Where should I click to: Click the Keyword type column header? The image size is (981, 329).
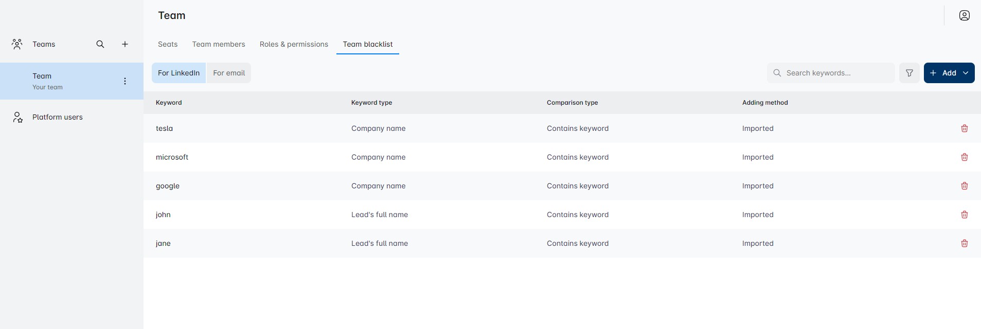[371, 103]
